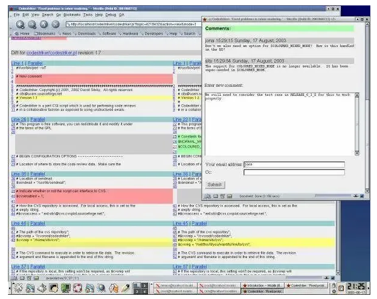The width and height of the screenshot is (377, 299).
Task: Open Address Book icon in popup status bar
Action: (230, 197)
